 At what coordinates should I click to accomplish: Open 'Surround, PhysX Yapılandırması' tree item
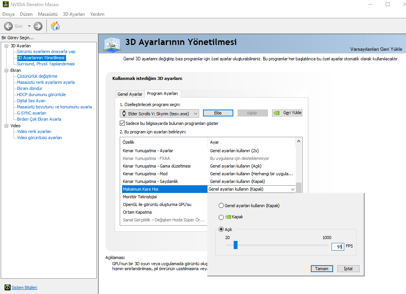(x=46, y=64)
